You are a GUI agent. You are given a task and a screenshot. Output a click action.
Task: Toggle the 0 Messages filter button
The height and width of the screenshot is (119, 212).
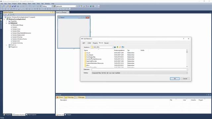[x=80, y=97]
